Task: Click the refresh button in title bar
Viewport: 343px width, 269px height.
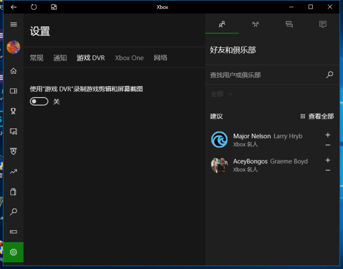Action: (x=34, y=7)
